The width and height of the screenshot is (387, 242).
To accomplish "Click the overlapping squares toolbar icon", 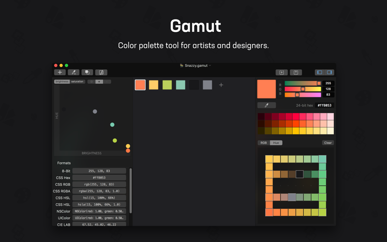I will 88,72.
